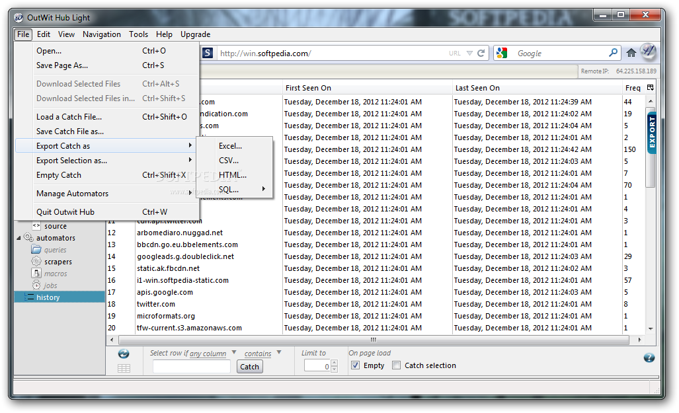Click the blue refresh icon in bottom panel

(124, 354)
